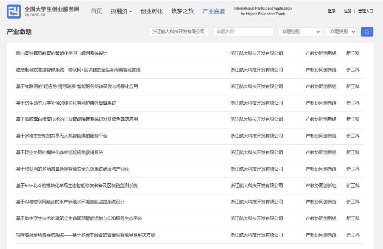Image resolution: width=383 pixels, height=249 pixels.
Task: Open the 命题组别 dropdown
Action: pyautogui.click(x=299, y=32)
